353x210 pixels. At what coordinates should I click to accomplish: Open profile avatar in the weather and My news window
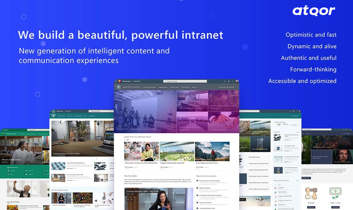300,111
